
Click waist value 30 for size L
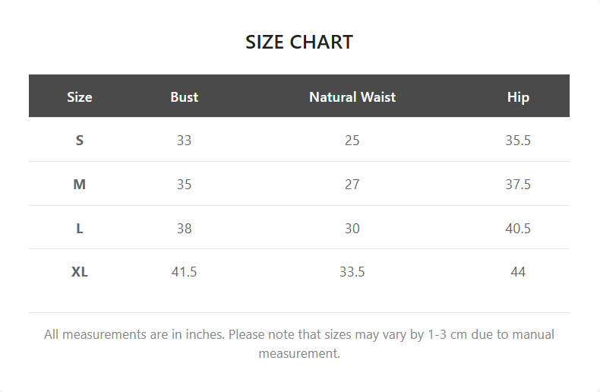coord(352,229)
